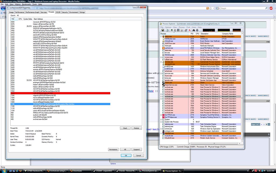Click the Refresh Now icon in Process Explorer toolbar
This screenshot has height=173, width=276.
click(167, 30)
